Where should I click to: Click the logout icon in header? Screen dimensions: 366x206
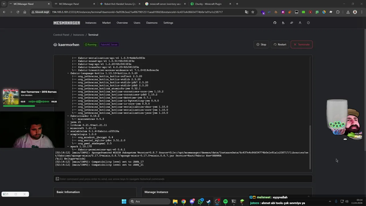click(308, 23)
